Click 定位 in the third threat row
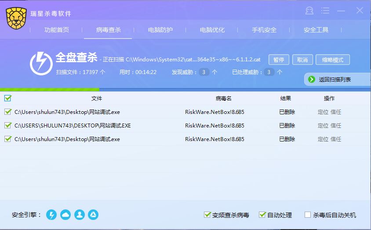 pyautogui.click(x=323, y=139)
